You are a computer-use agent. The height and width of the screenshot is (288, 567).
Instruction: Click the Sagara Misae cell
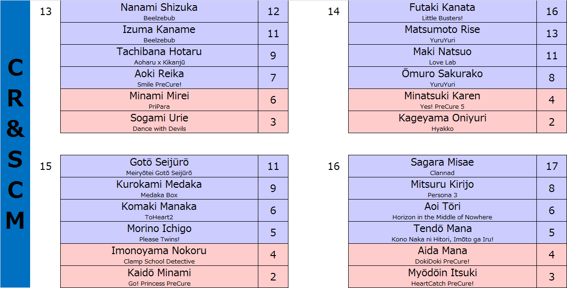click(442, 166)
